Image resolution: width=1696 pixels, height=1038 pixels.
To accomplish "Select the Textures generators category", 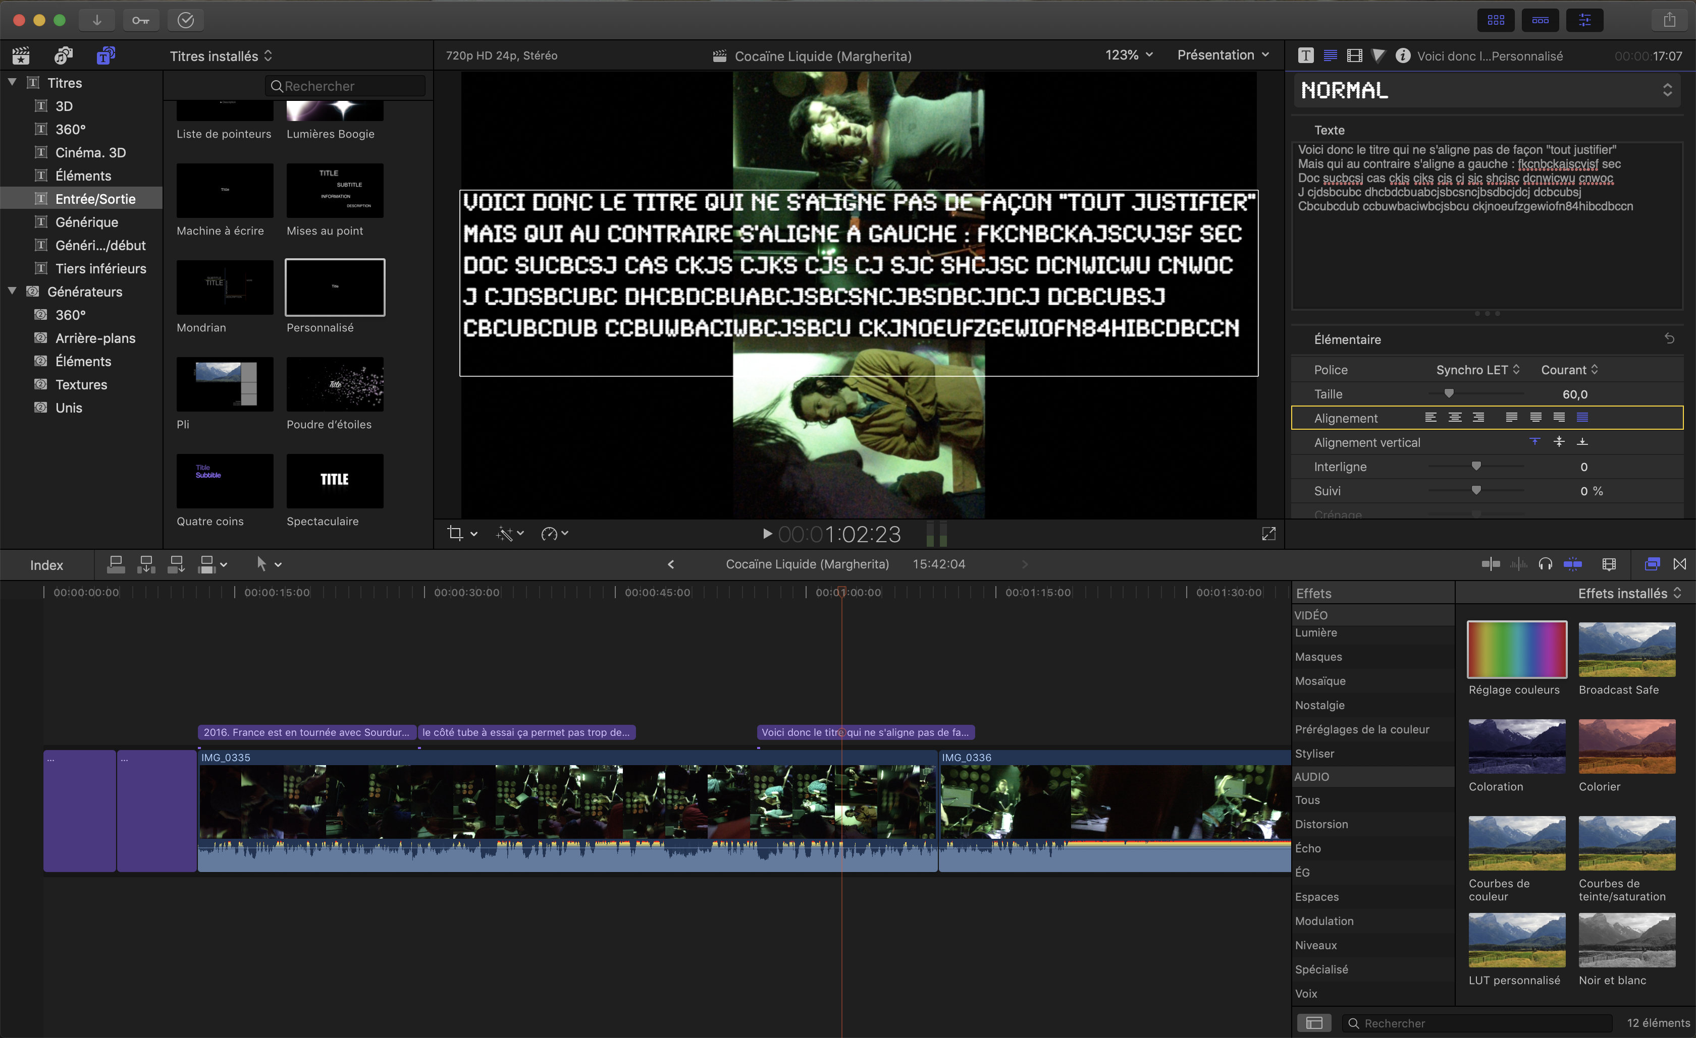I will [x=81, y=384].
